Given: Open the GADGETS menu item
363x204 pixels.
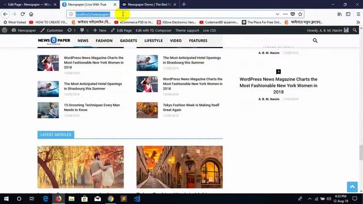Looking at the screenshot, I should [129, 40].
